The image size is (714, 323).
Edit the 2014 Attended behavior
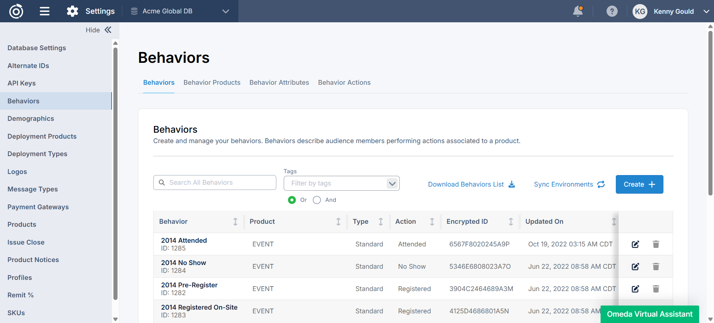click(x=635, y=244)
